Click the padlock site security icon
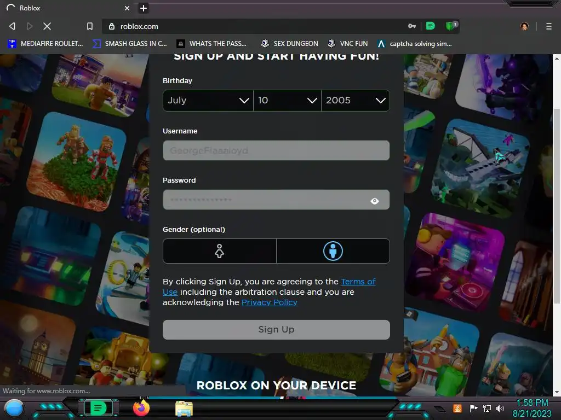 point(112,26)
